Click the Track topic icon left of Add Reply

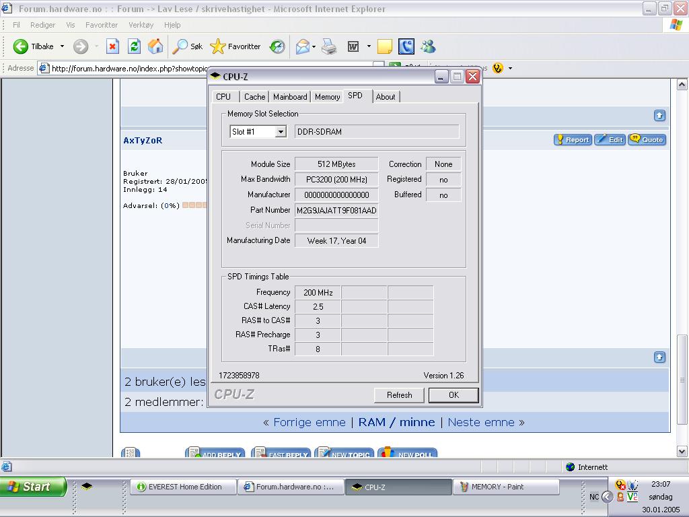130,452
